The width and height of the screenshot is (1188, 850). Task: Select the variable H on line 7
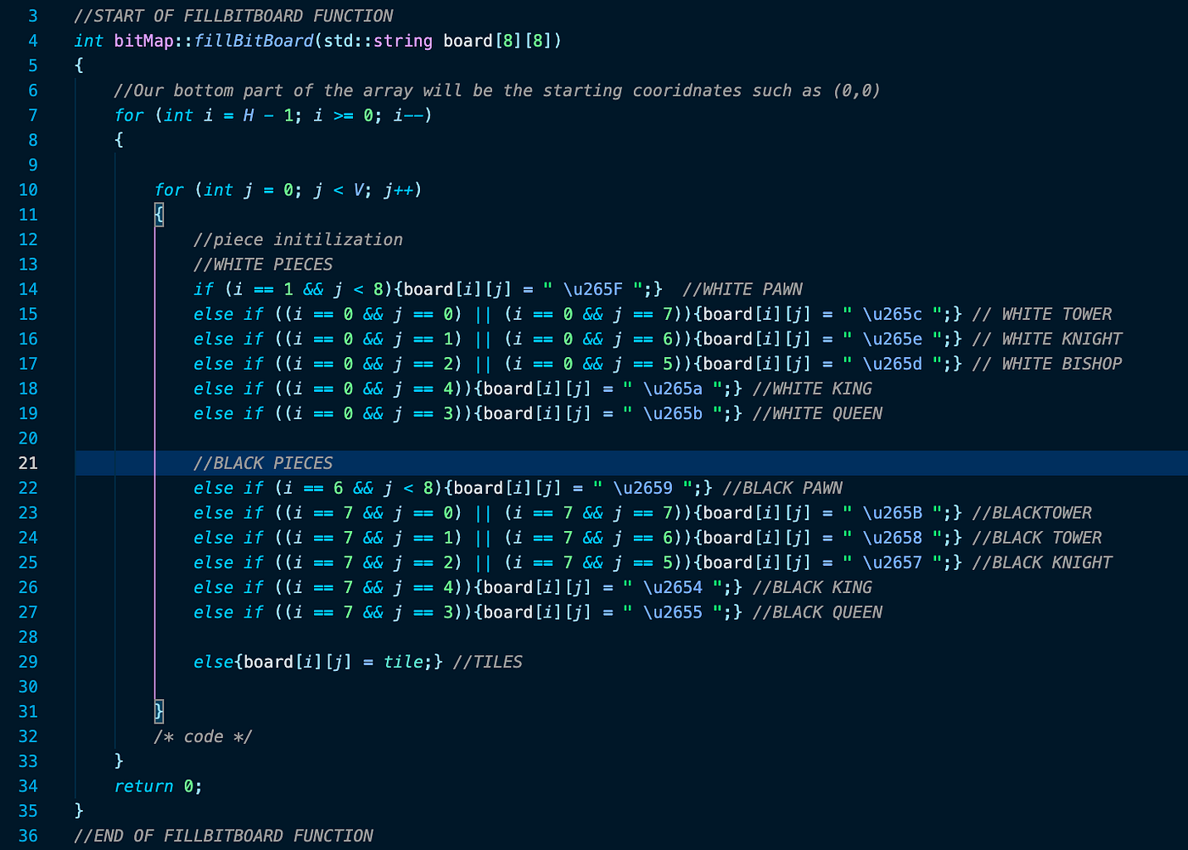tap(247, 115)
